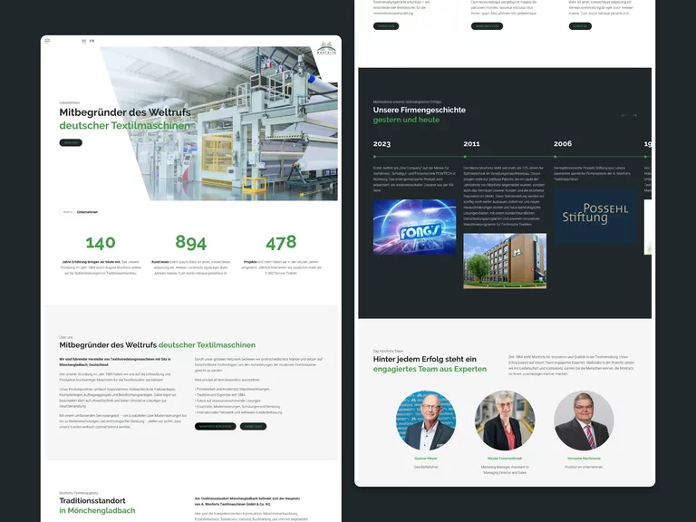Click the 894 statistic number
The image size is (696, 522).
(191, 242)
